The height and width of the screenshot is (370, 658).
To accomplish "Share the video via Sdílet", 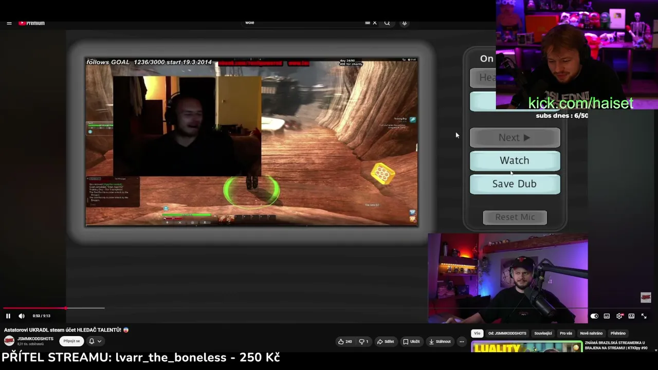I will tap(386, 342).
